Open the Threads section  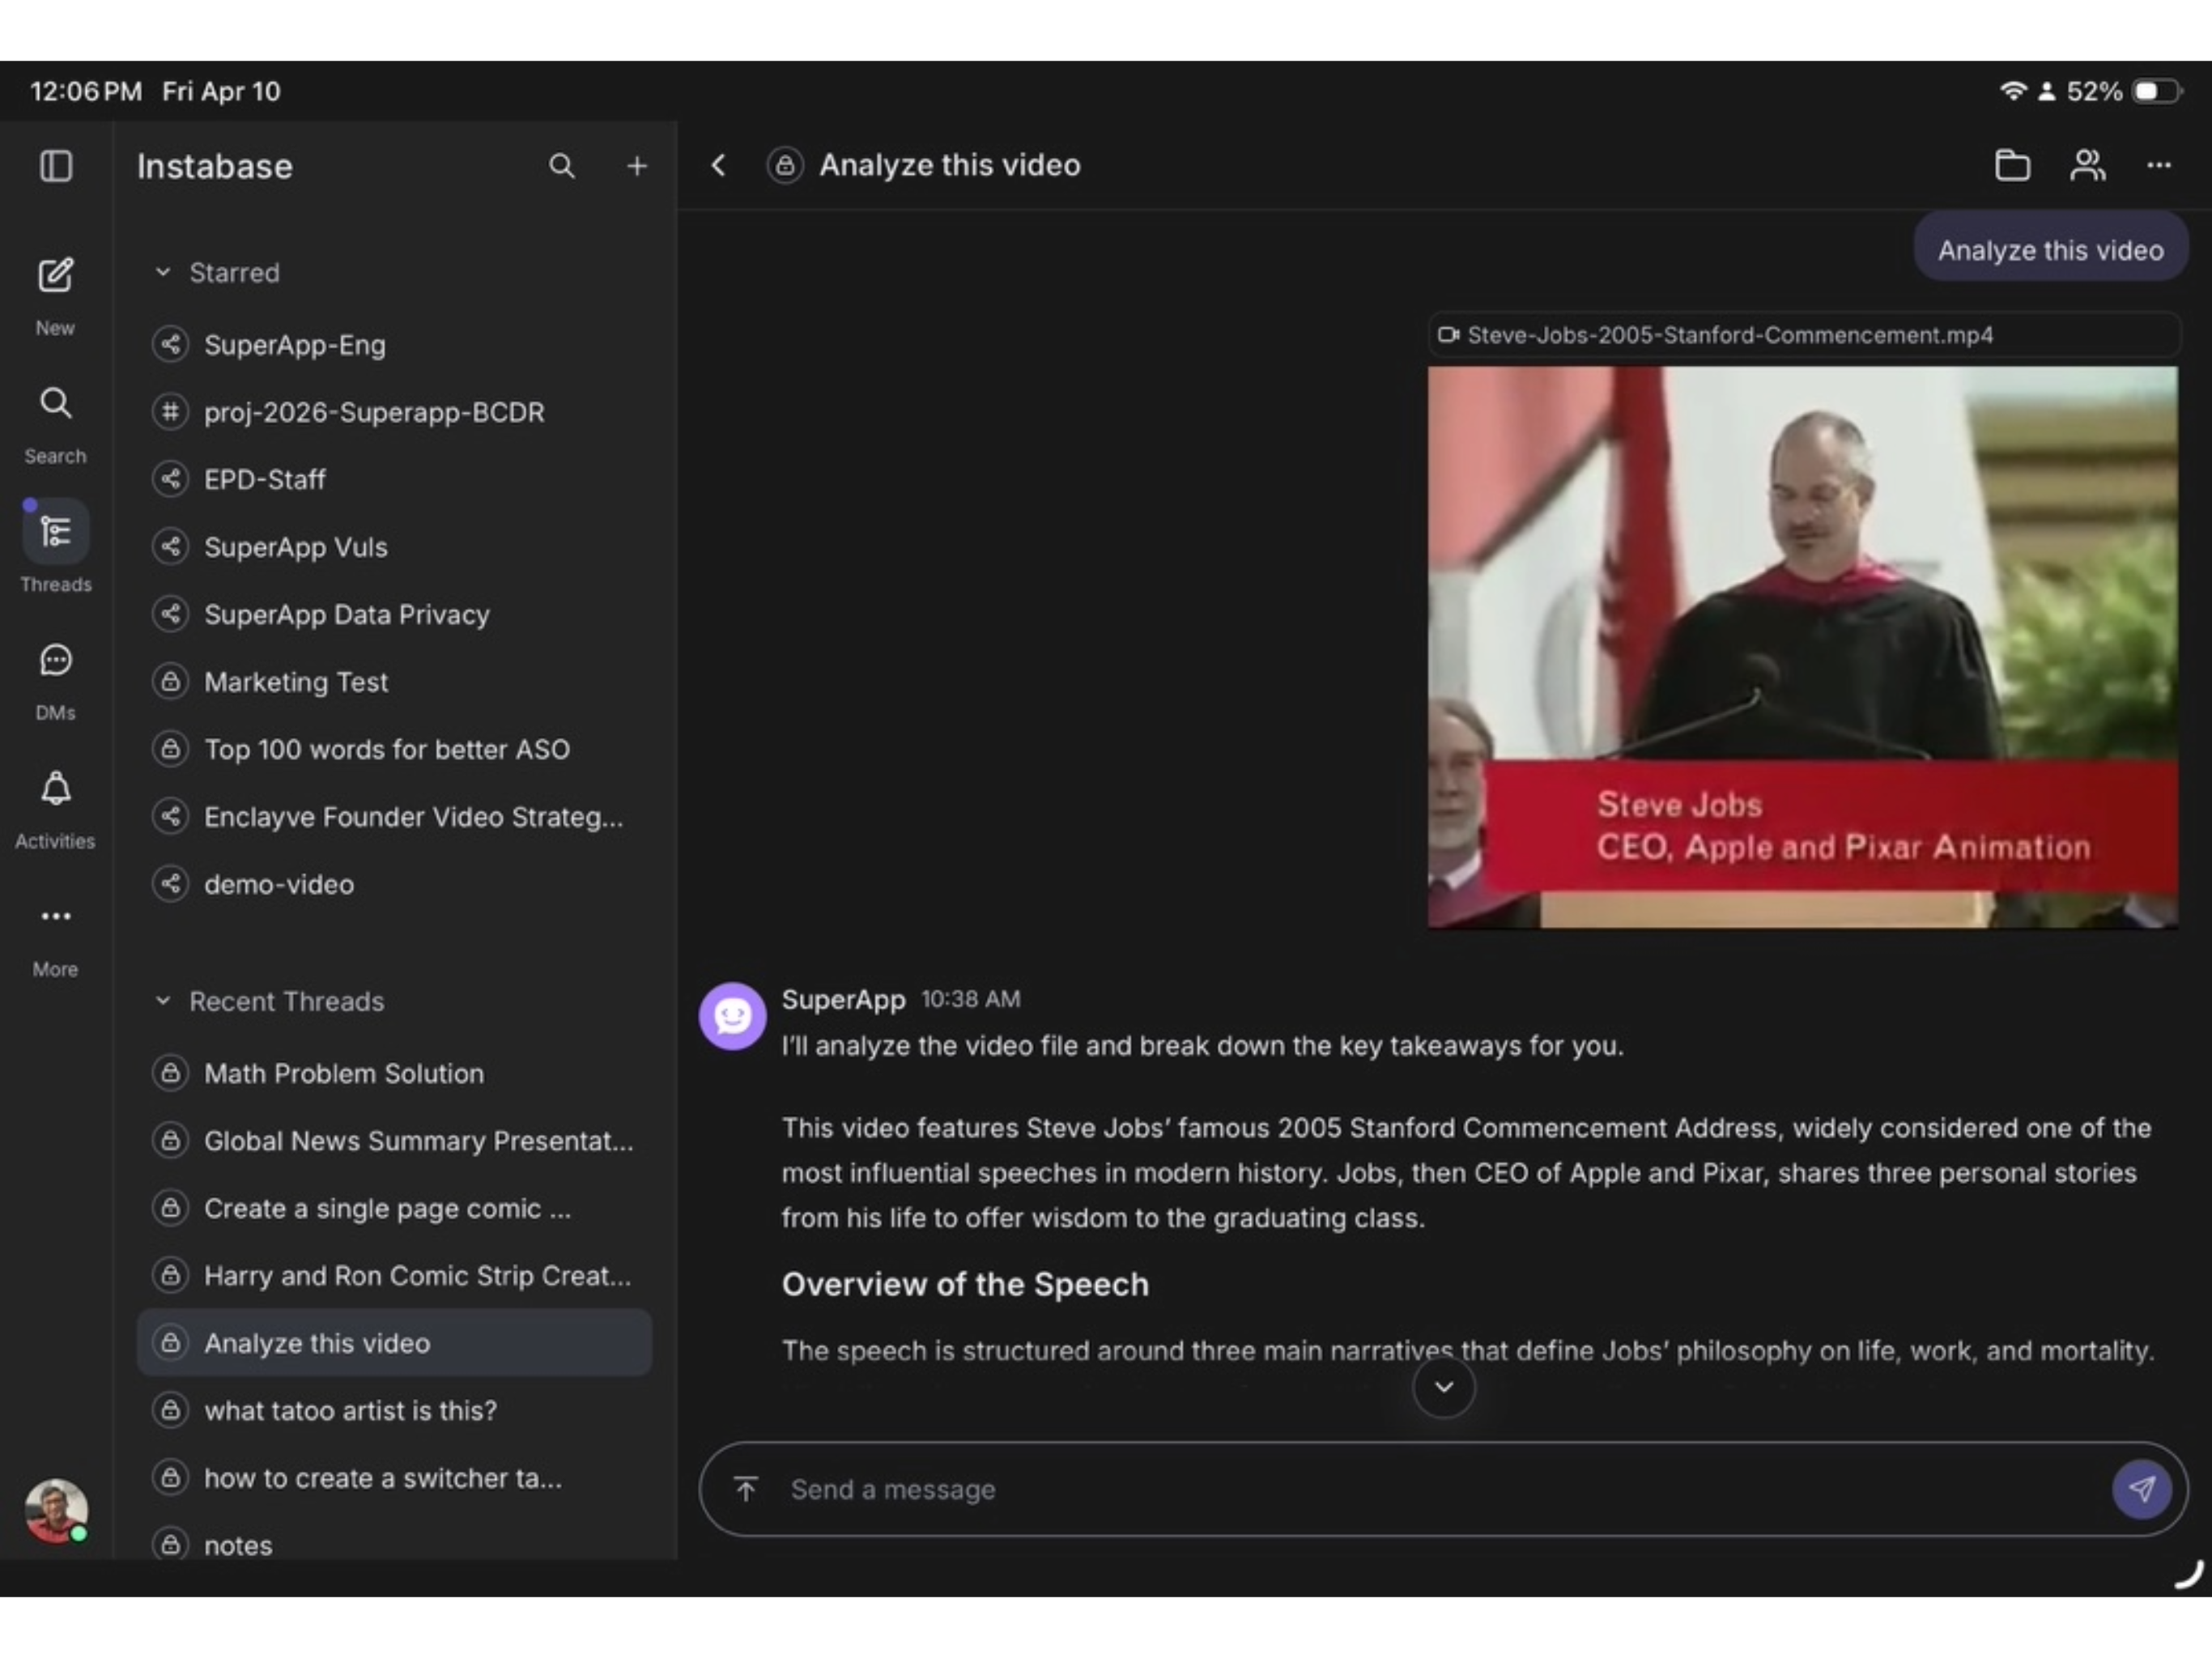click(x=55, y=547)
